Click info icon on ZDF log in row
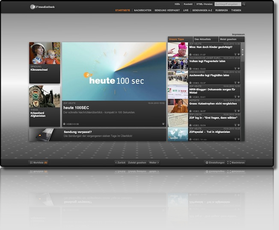This screenshot has width=279, height=230. (x=235, y=125)
